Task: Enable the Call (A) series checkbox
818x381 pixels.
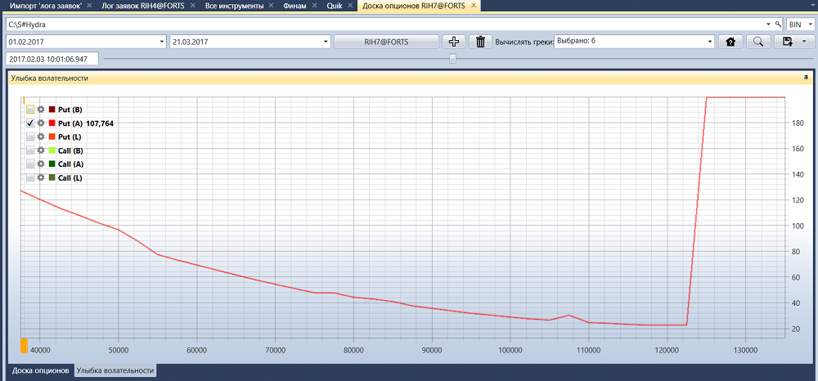Action: [30, 164]
